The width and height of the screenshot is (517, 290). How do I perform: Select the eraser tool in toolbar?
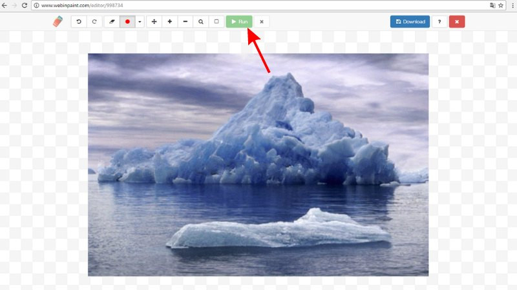pos(112,21)
